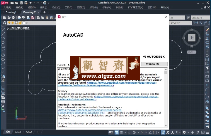This screenshot has height=136, width=211.
Task: Select the Polygon draw tool
Action: (x=3, y=43)
